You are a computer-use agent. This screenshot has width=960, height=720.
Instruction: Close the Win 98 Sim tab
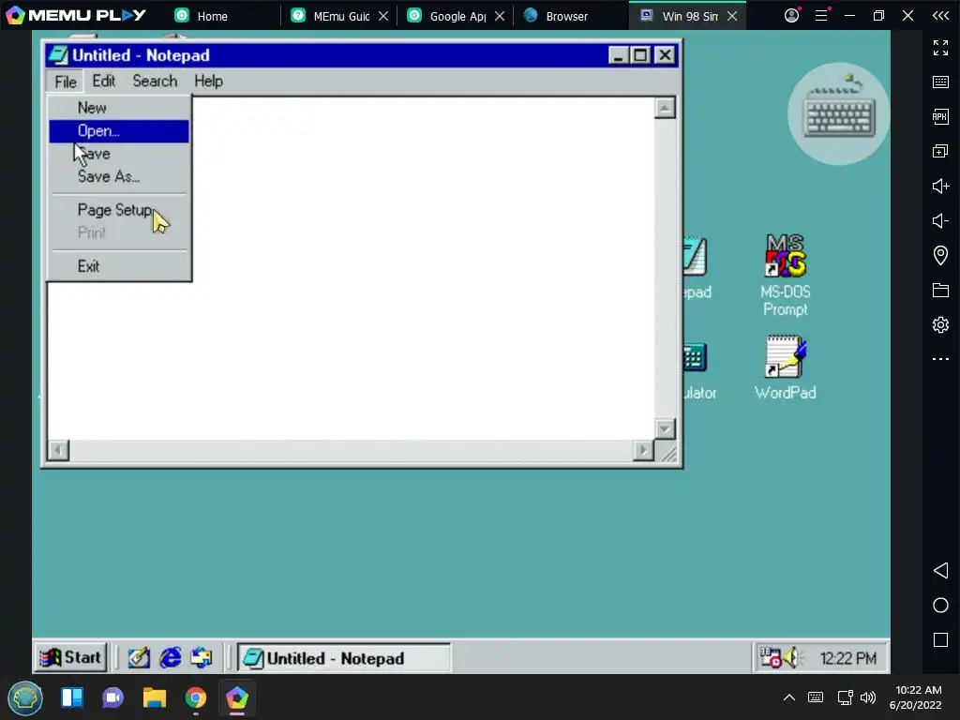pyautogui.click(x=732, y=16)
